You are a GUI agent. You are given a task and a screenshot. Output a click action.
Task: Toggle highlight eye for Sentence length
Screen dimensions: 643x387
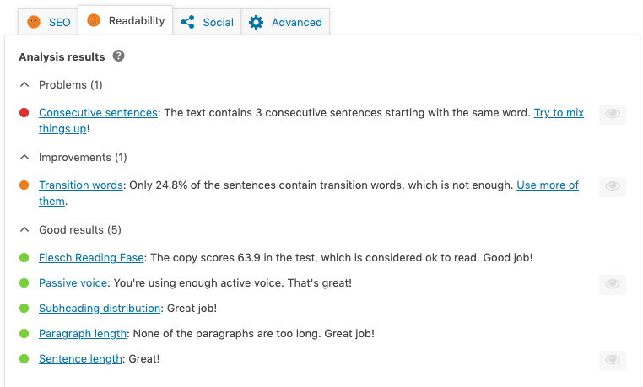point(613,360)
